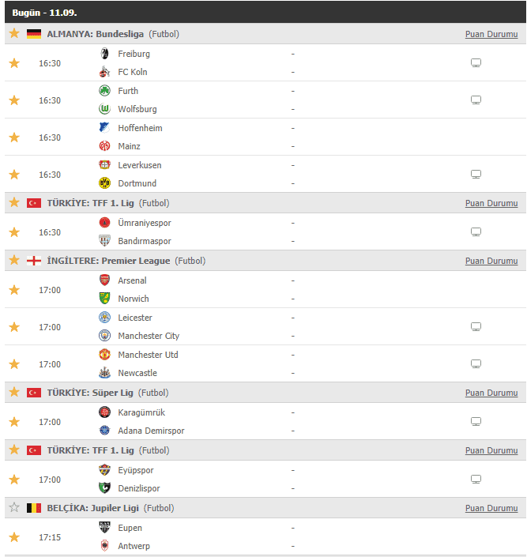The height and width of the screenshot is (557, 527).
Task: Open TV broadcast icon for Freiburg match
Action: pyautogui.click(x=476, y=63)
